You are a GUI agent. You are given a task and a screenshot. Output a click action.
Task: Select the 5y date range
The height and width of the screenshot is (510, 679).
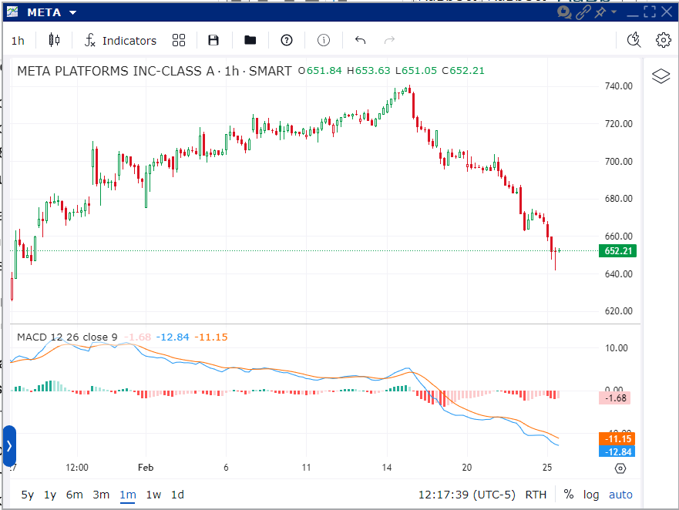tap(27, 495)
